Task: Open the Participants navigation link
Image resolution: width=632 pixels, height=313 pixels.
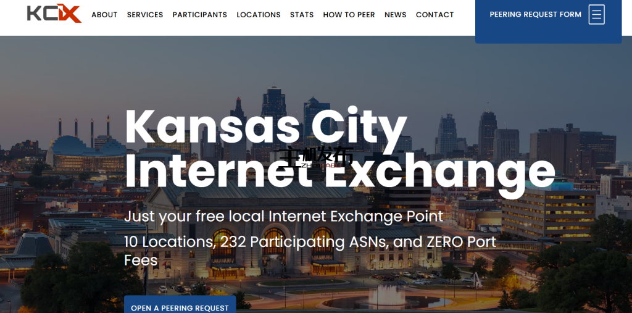Action: click(200, 15)
